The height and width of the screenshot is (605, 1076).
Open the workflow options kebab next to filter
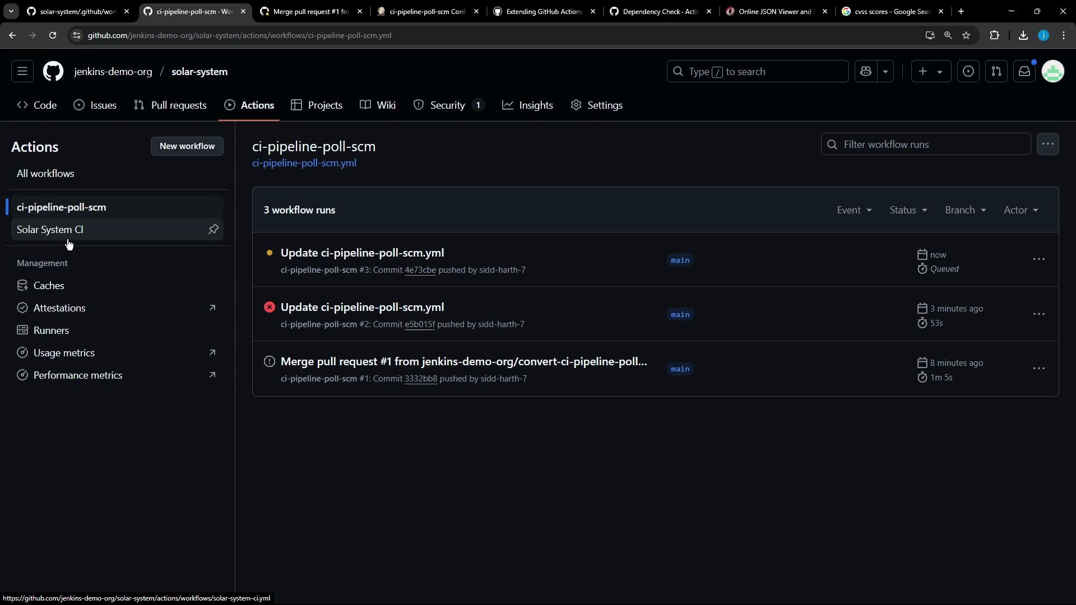pyautogui.click(x=1048, y=145)
